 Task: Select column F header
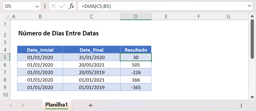[x=199, y=16]
